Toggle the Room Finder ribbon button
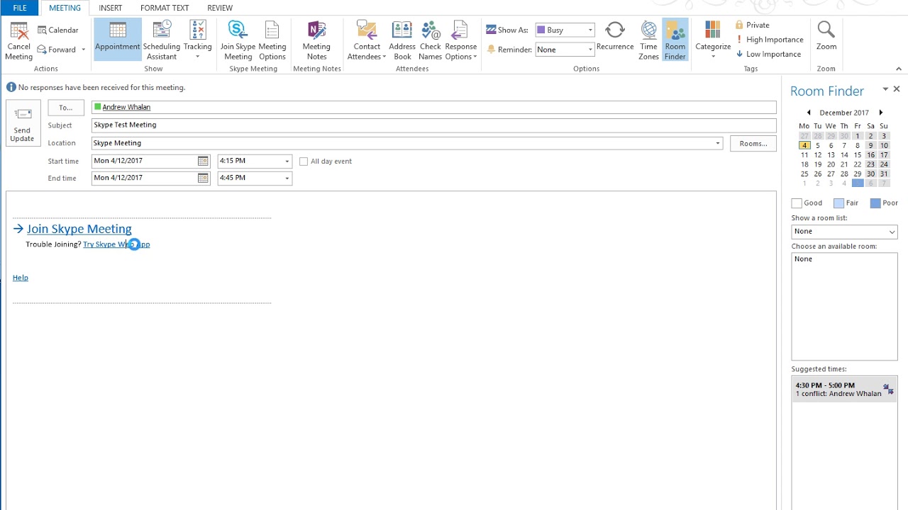This screenshot has width=908, height=510. (x=675, y=39)
